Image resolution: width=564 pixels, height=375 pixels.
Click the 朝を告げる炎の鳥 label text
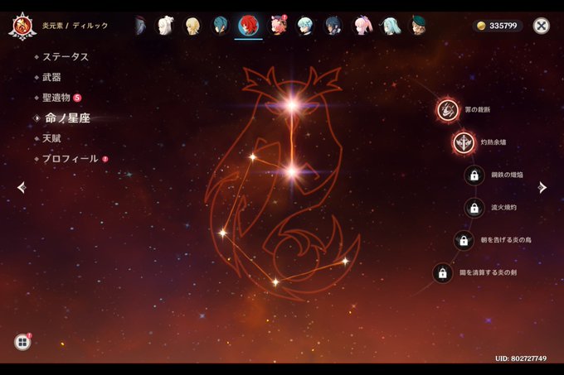(x=506, y=240)
